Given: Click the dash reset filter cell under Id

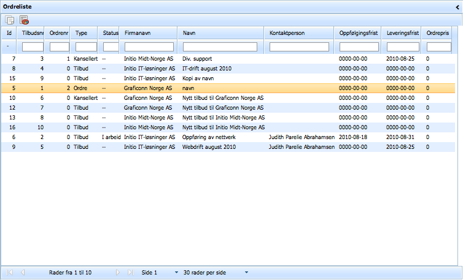Looking at the screenshot, I should pyautogui.click(x=7, y=47).
